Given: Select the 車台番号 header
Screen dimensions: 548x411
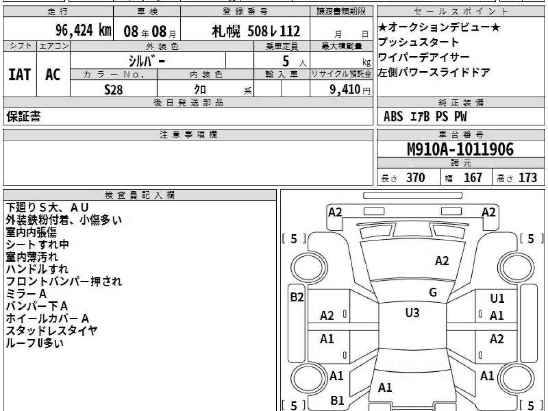Looking at the screenshot, I should (461, 135).
